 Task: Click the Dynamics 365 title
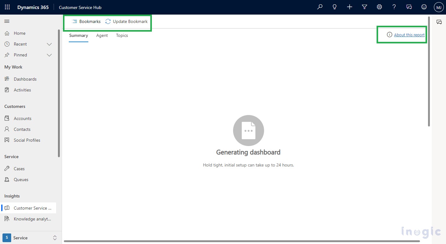click(x=33, y=7)
